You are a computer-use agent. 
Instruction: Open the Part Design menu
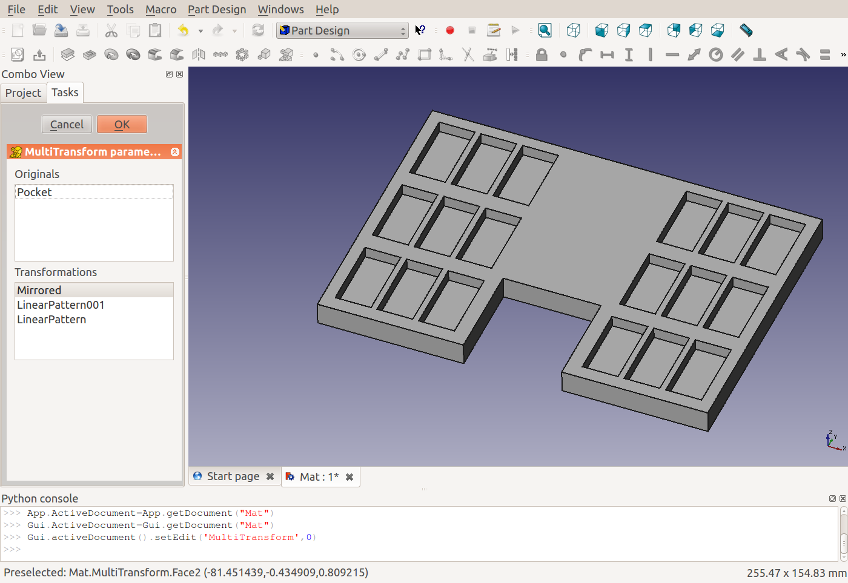pyautogui.click(x=217, y=10)
